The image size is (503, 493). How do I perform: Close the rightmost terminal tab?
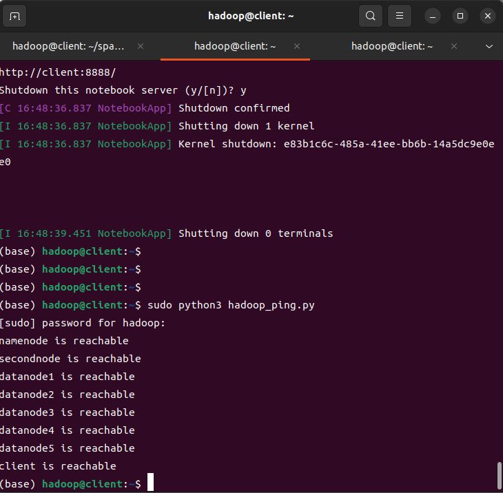point(454,46)
